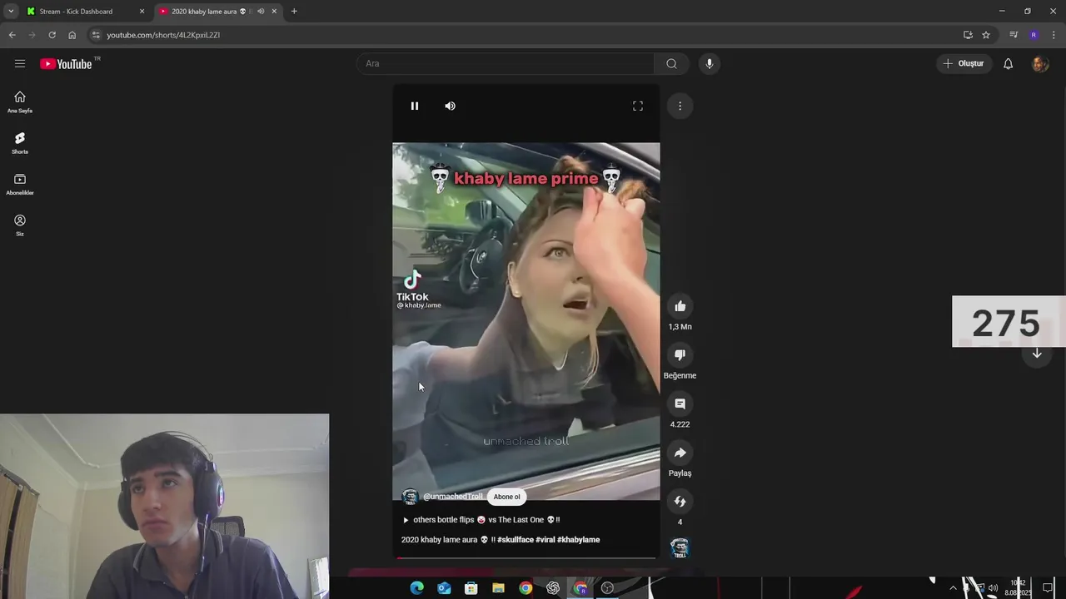Click the address bar URL
1066x599 pixels.
pos(163,35)
